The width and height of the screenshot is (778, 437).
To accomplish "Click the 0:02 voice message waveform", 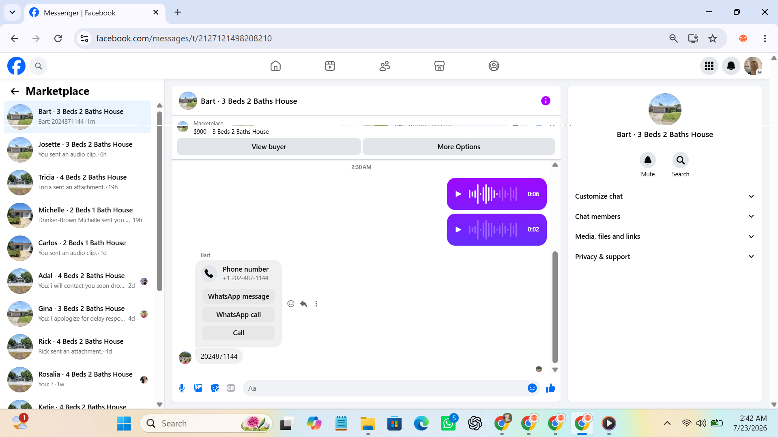I will pyautogui.click(x=493, y=229).
